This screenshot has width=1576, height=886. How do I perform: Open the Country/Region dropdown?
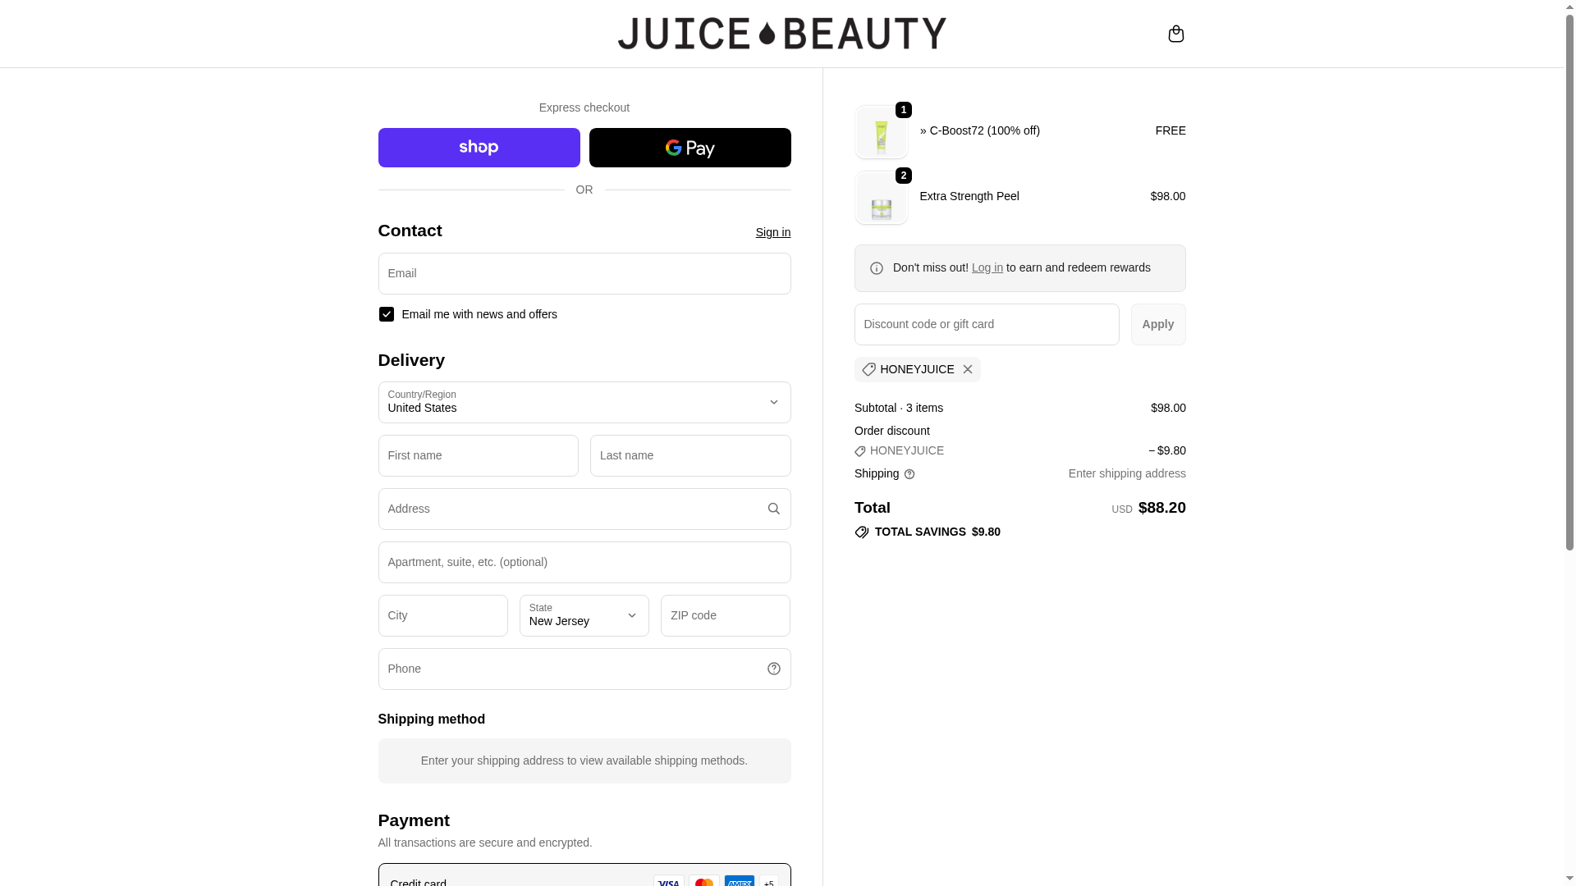584,403
